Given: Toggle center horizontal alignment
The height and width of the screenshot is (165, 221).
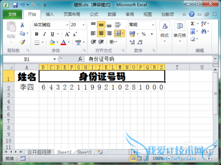Looking at the screenshot, I should (101, 33).
